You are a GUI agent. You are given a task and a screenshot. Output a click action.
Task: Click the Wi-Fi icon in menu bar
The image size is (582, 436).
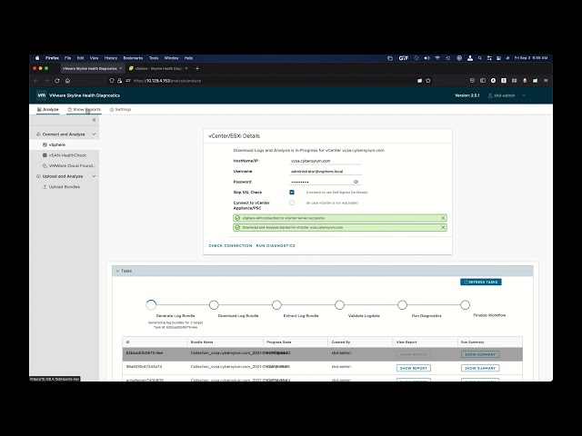(437, 58)
